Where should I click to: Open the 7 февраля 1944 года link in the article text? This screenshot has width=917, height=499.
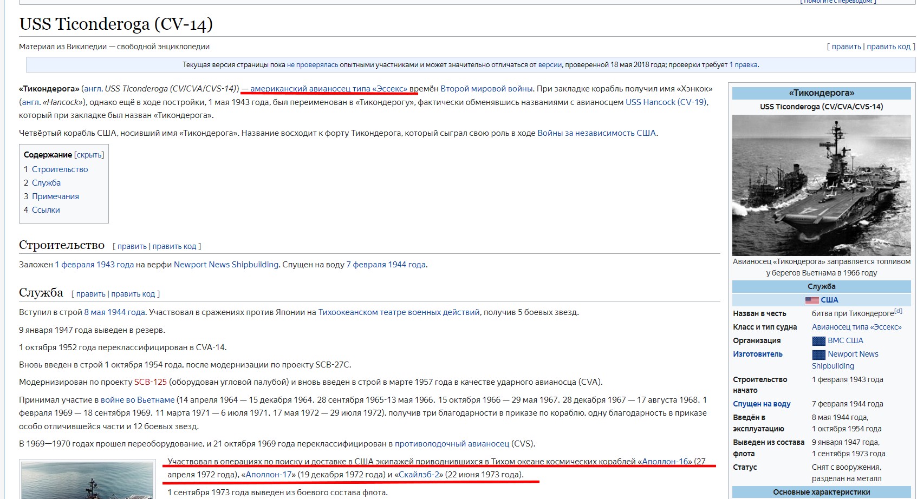(x=386, y=265)
